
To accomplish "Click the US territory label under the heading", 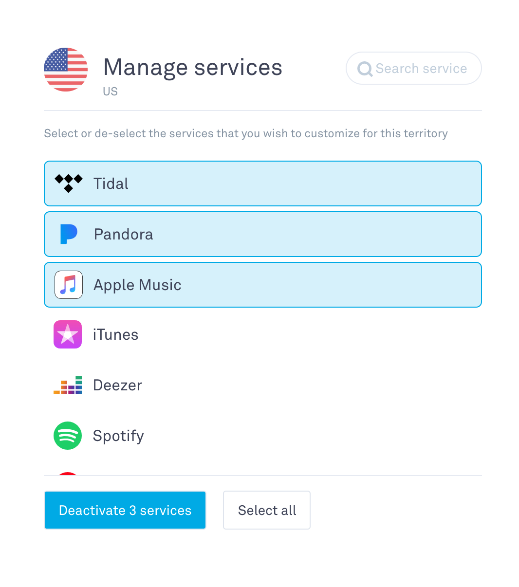I will (x=110, y=92).
